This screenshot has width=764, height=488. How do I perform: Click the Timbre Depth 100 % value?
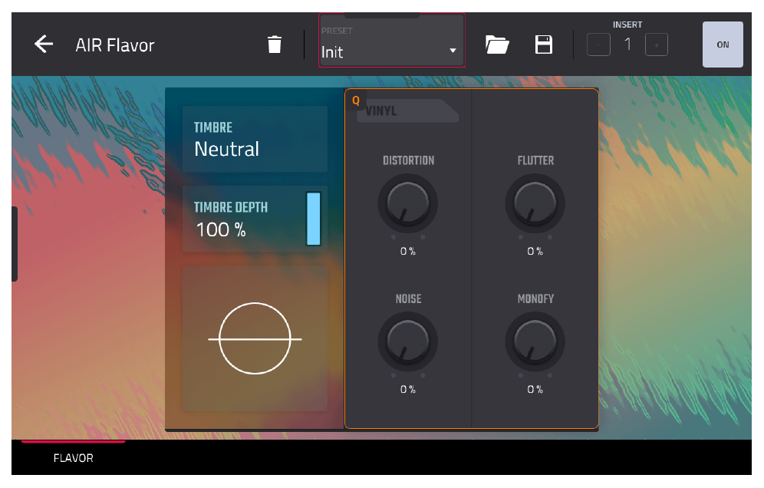[221, 229]
